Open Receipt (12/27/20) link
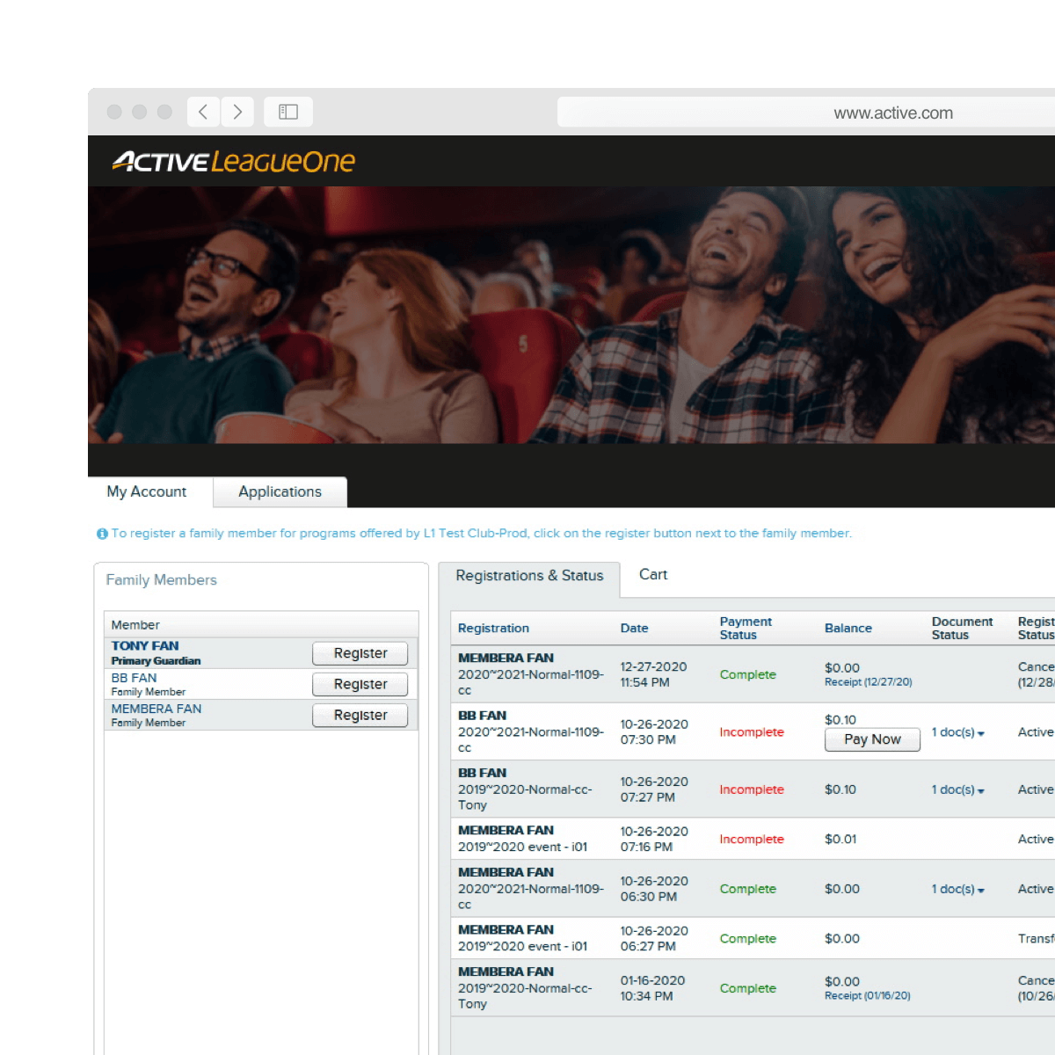 (x=868, y=682)
